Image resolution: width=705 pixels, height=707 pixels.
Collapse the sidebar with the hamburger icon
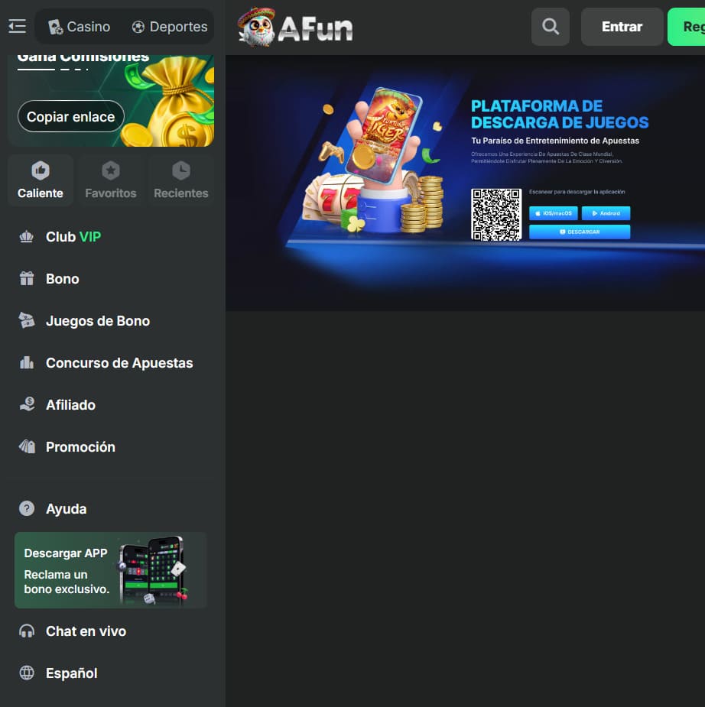tap(17, 27)
